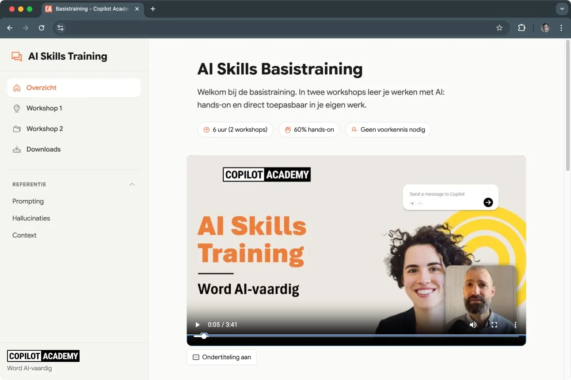Play the AI Skills Training video
Image resolution: width=571 pixels, height=380 pixels.
click(x=198, y=325)
